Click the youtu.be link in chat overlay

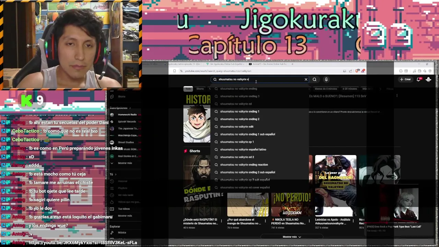pos(83,243)
